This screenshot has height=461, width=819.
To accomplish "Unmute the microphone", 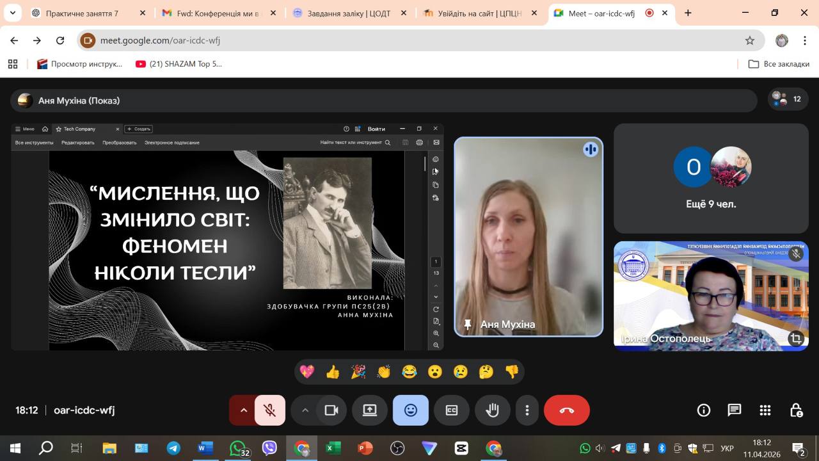I will point(270,410).
